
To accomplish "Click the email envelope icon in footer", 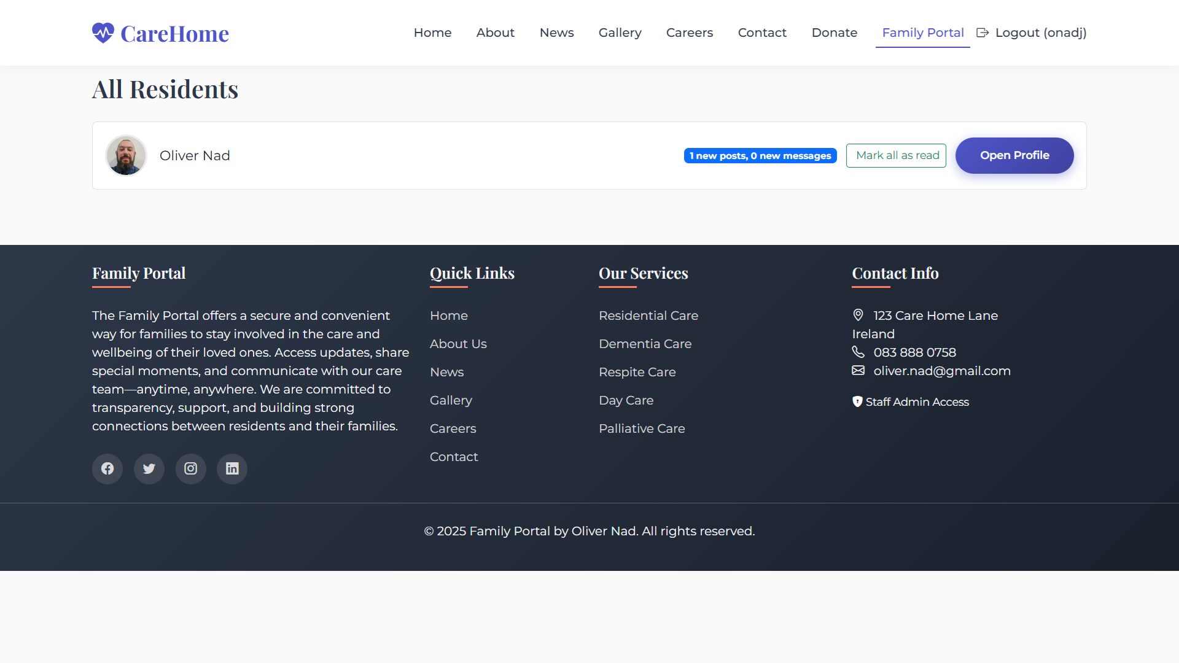I will pos(858,370).
